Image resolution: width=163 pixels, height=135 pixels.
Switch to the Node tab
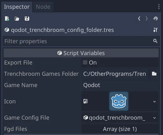43,7
